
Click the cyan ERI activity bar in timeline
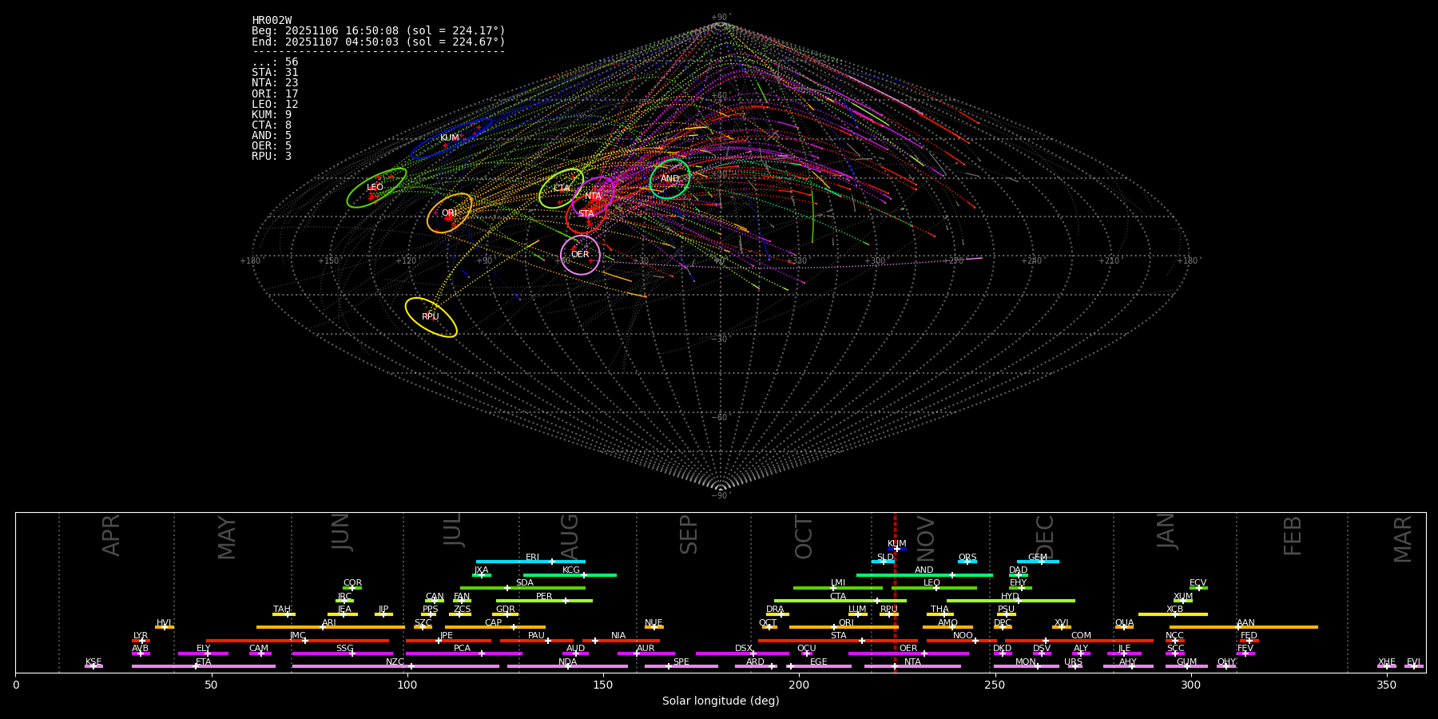tap(530, 562)
